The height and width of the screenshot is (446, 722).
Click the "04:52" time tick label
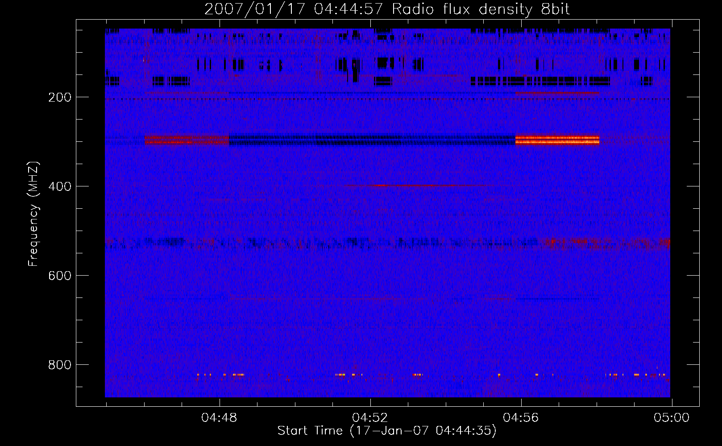click(x=370, y=418)
